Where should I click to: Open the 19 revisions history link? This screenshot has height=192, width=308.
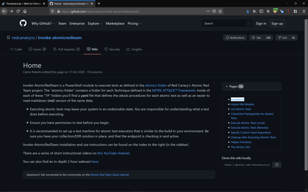[x=94, y=72]
